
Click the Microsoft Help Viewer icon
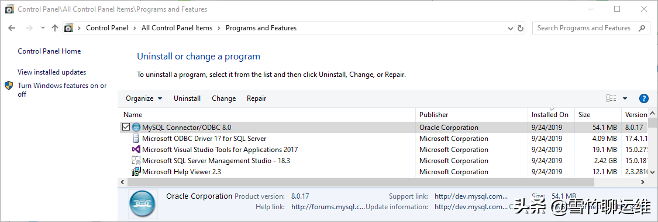(136, 171)
